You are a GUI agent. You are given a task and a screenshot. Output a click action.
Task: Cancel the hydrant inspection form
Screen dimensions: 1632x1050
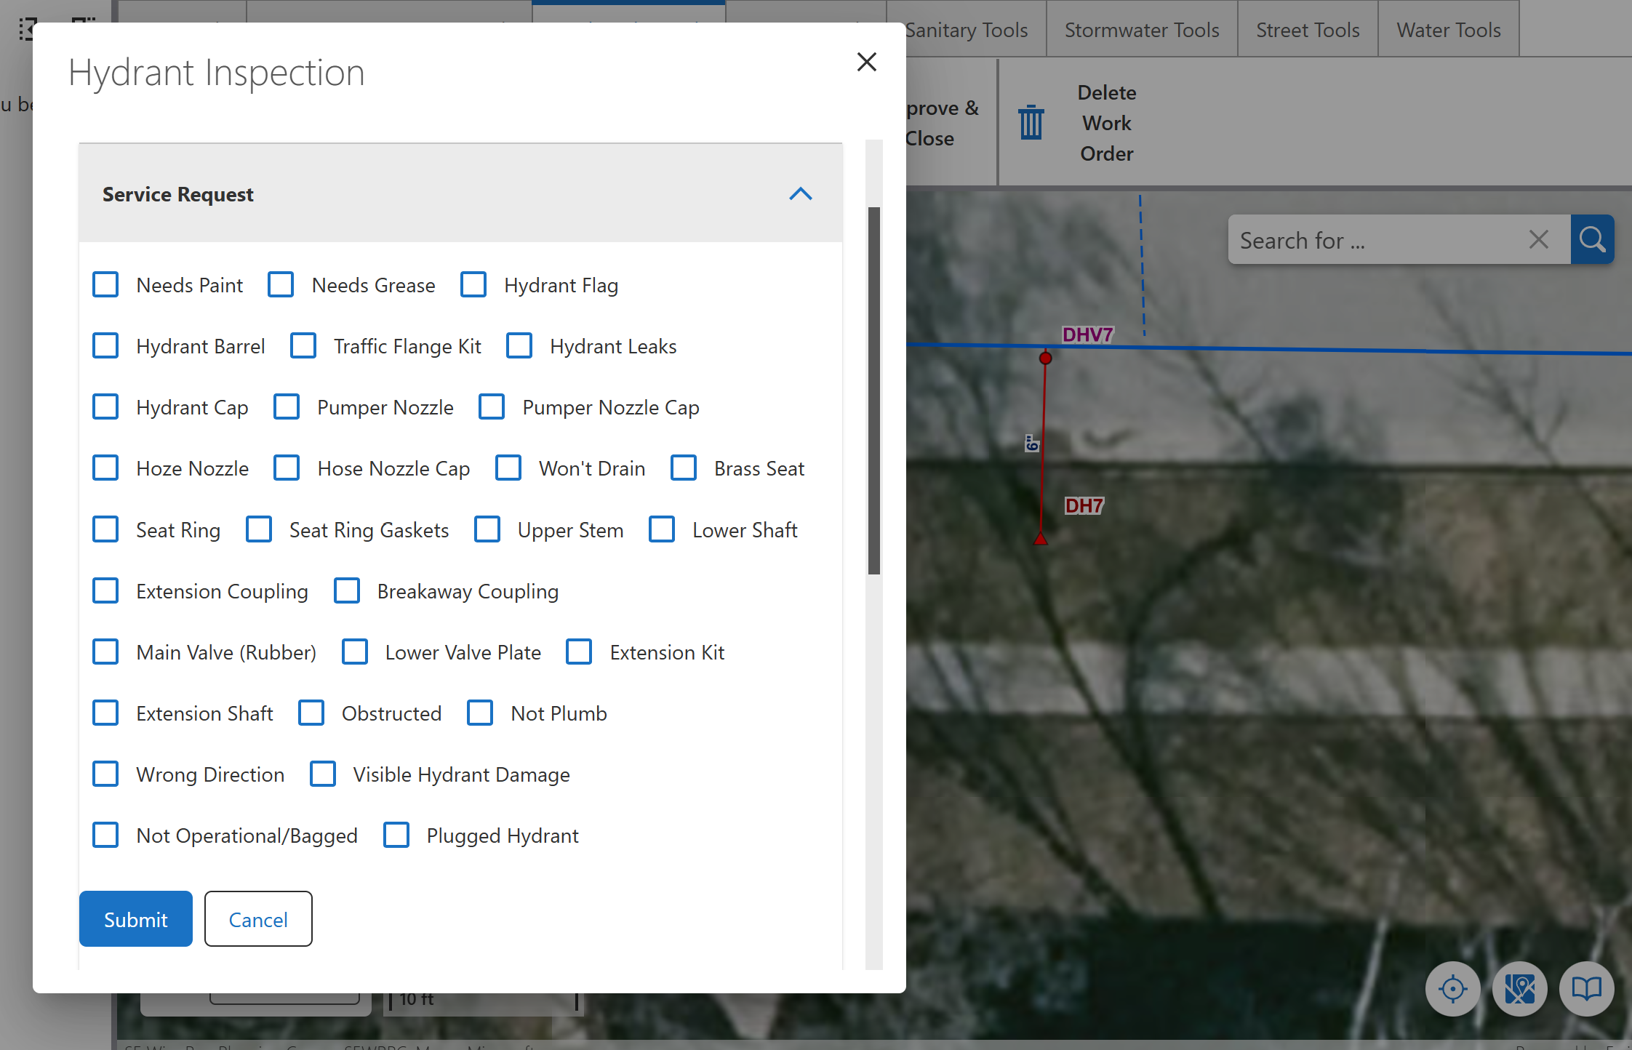tap(258, 919)
